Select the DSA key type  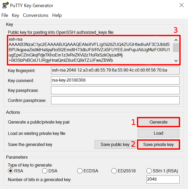[x=45, y=171]
